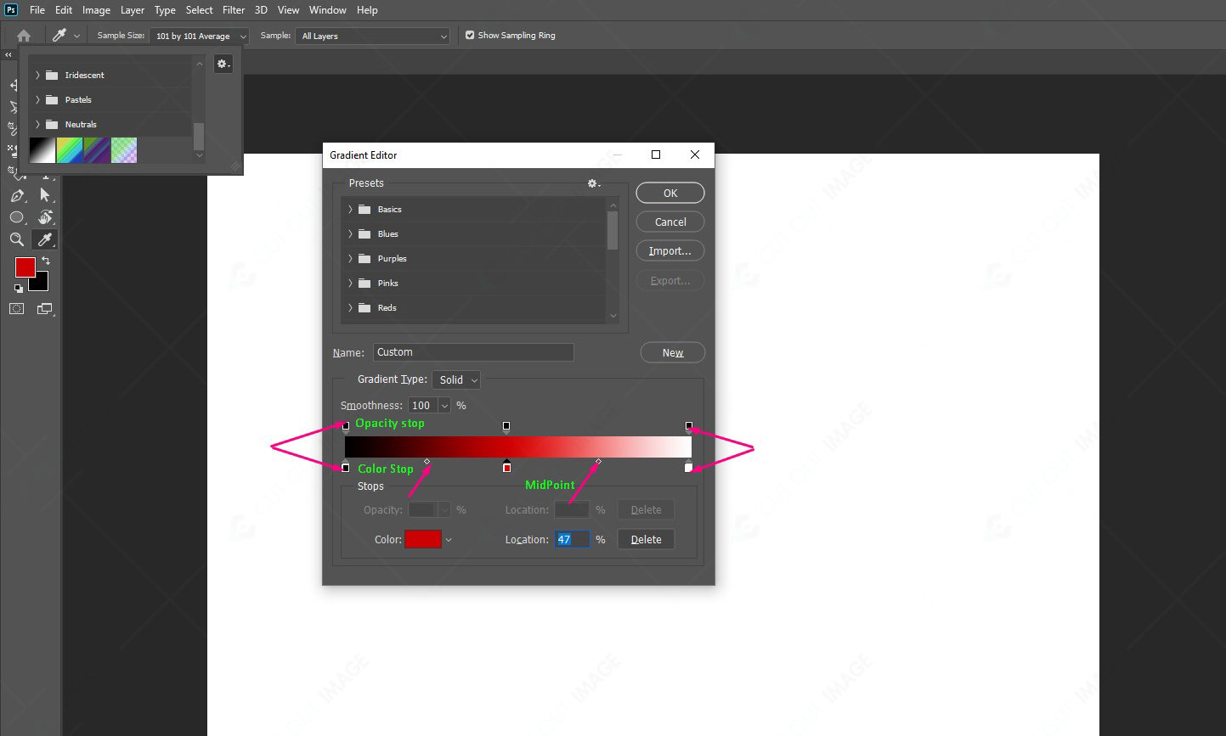Click the left midpoint diamond below gradient
The height and width of the screenshot is (736, 1226).
(x=427, y=462)
